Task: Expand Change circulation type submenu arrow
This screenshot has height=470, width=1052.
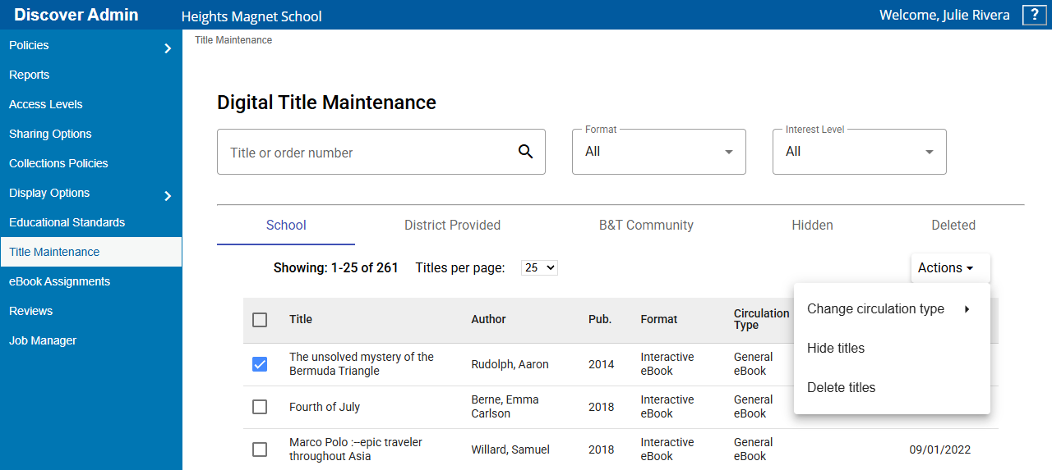Action: point(967,309)
